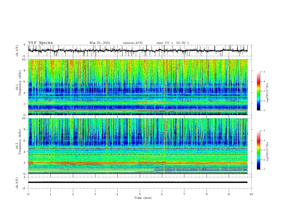Click the time axis tick label "3"
The image size is (283, 218).
pyautogui.click(x=95, y=194)
